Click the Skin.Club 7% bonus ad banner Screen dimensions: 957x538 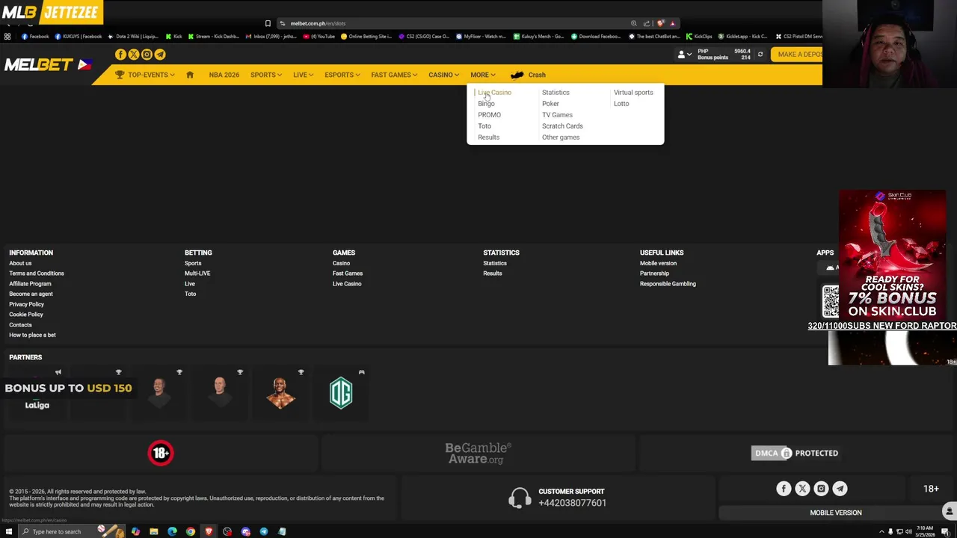tap(893, 255)
